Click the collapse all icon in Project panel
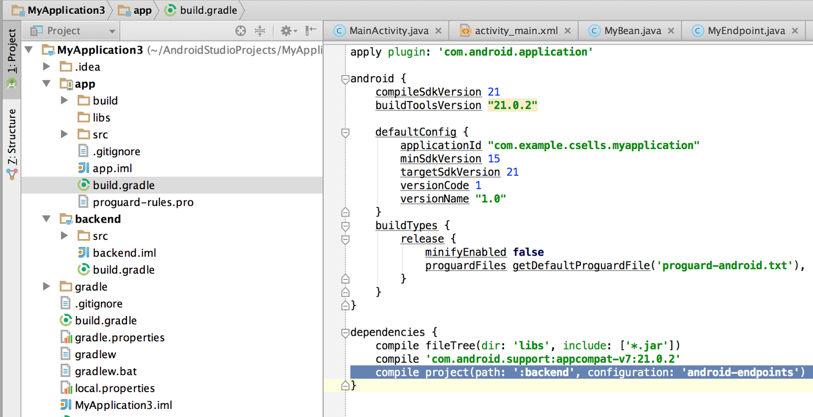 (260, 31)
